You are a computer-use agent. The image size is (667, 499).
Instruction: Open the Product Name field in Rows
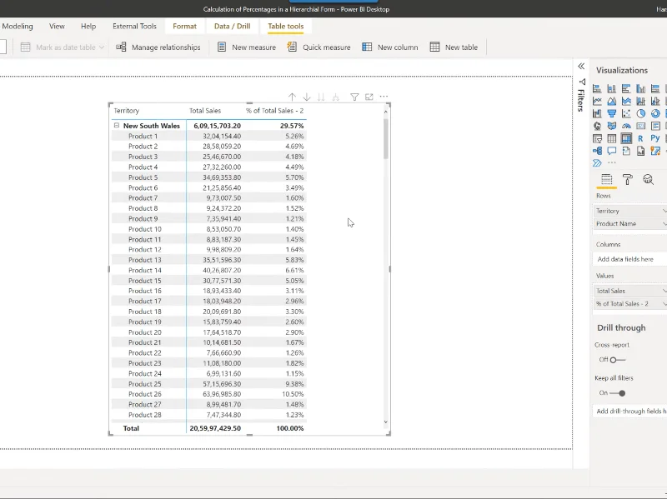tap(629, 223)
